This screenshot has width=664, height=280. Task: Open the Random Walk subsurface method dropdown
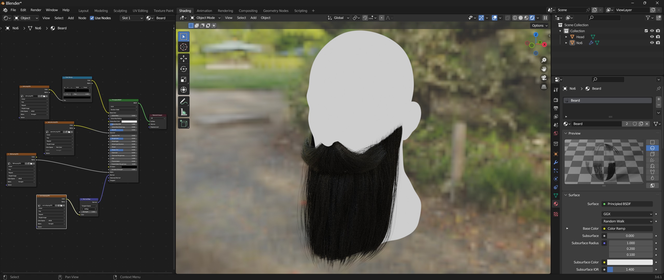point(627,221)
